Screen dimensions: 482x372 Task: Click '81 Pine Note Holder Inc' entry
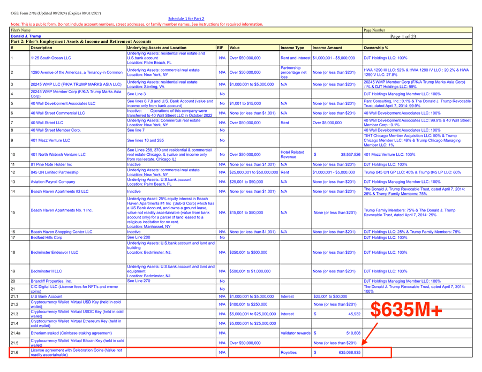coord(51,164)
